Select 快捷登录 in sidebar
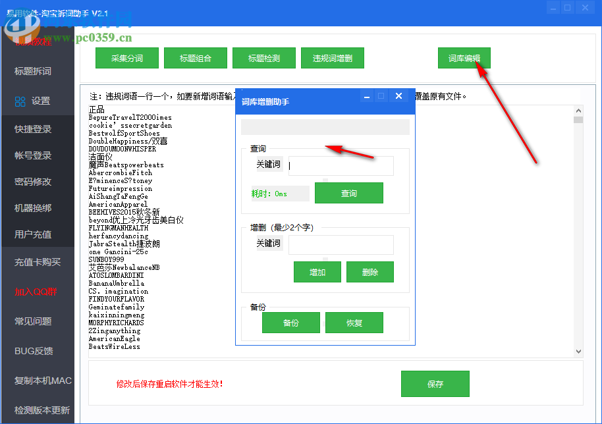 point(33,129)
